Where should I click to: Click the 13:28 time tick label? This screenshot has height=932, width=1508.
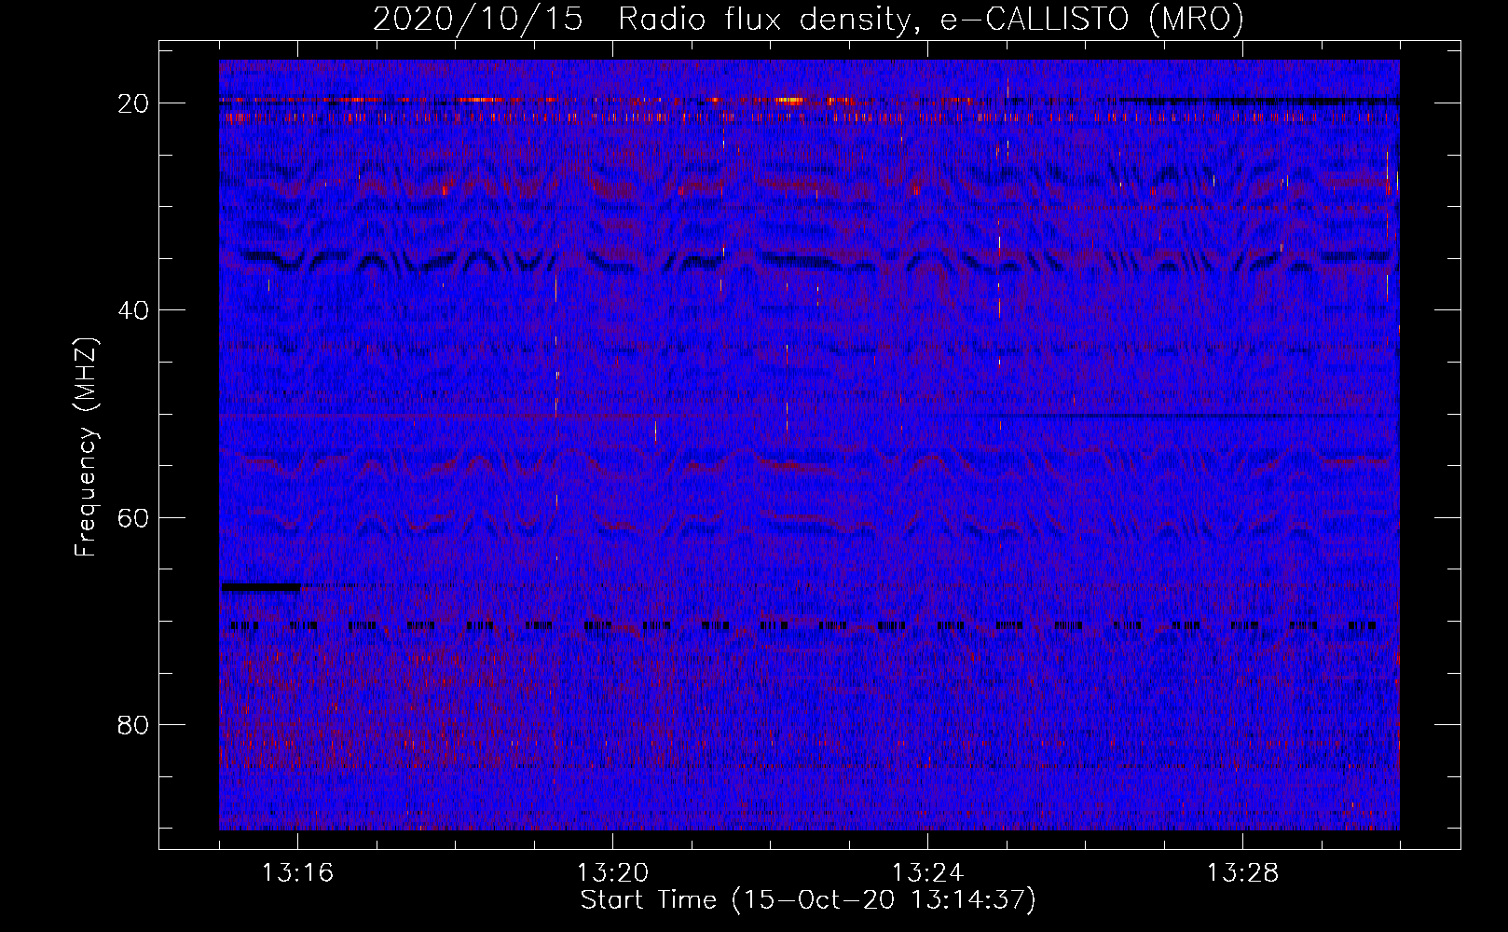[x=1242, y=873]
